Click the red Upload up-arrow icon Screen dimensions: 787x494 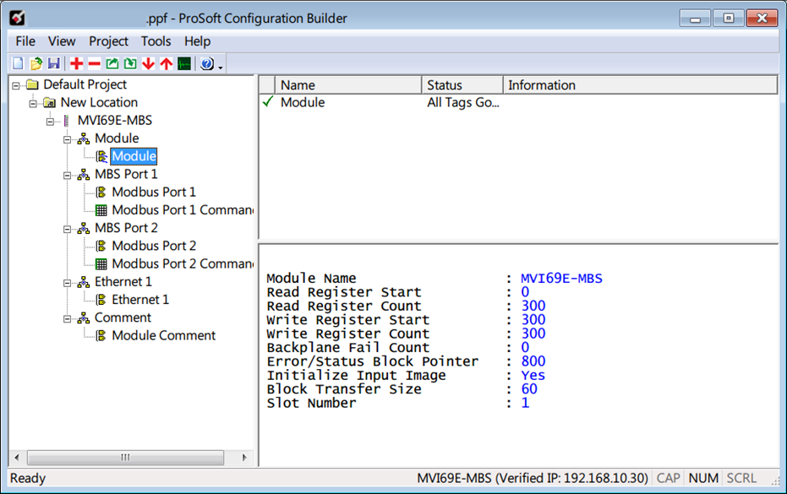167,63
